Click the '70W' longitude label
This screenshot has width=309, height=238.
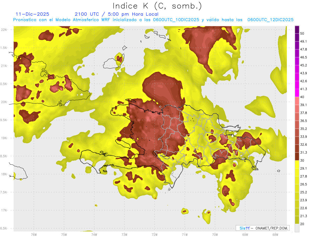point(215,234)
